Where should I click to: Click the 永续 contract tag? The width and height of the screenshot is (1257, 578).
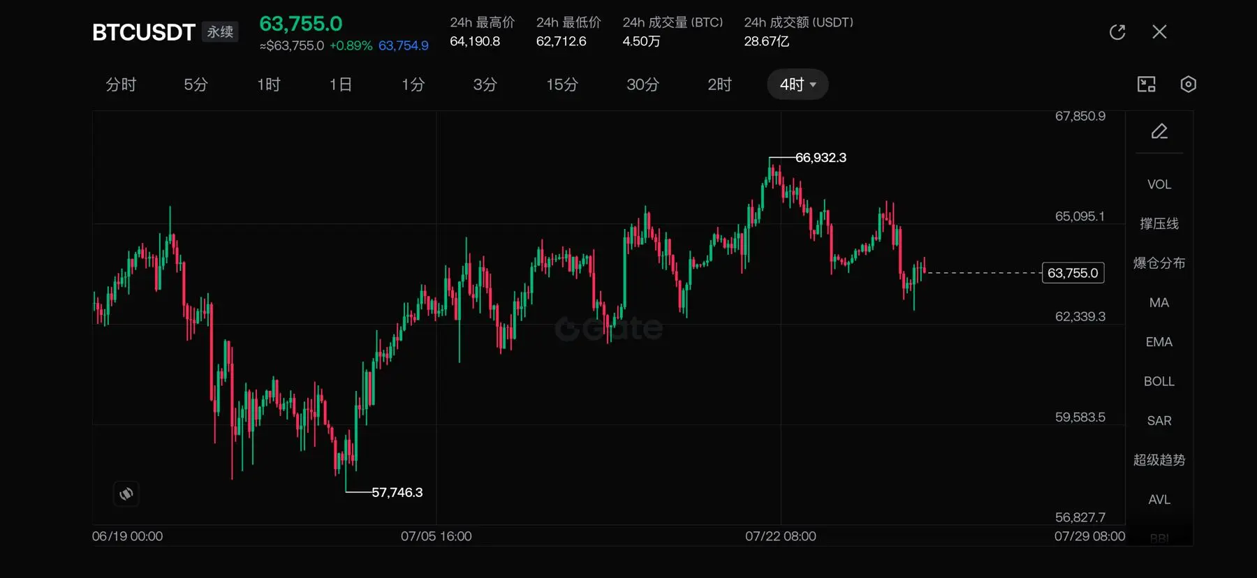pos(220,32)
